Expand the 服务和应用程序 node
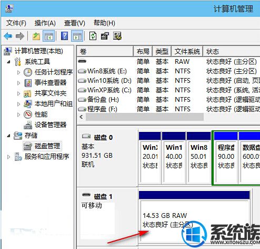The height and width of the screenshot is (249, 260). (x=8, y=157)
